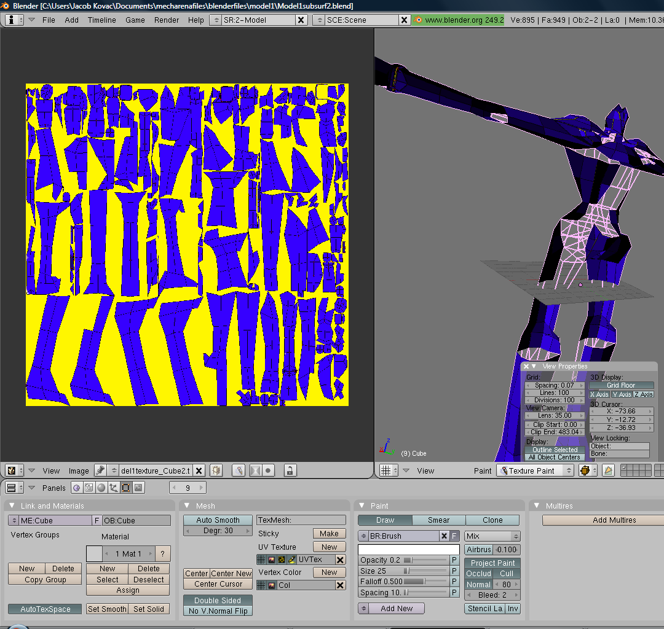Click the Center Cursor button
This screenshot has width=664, height=629.
point(218,584)
